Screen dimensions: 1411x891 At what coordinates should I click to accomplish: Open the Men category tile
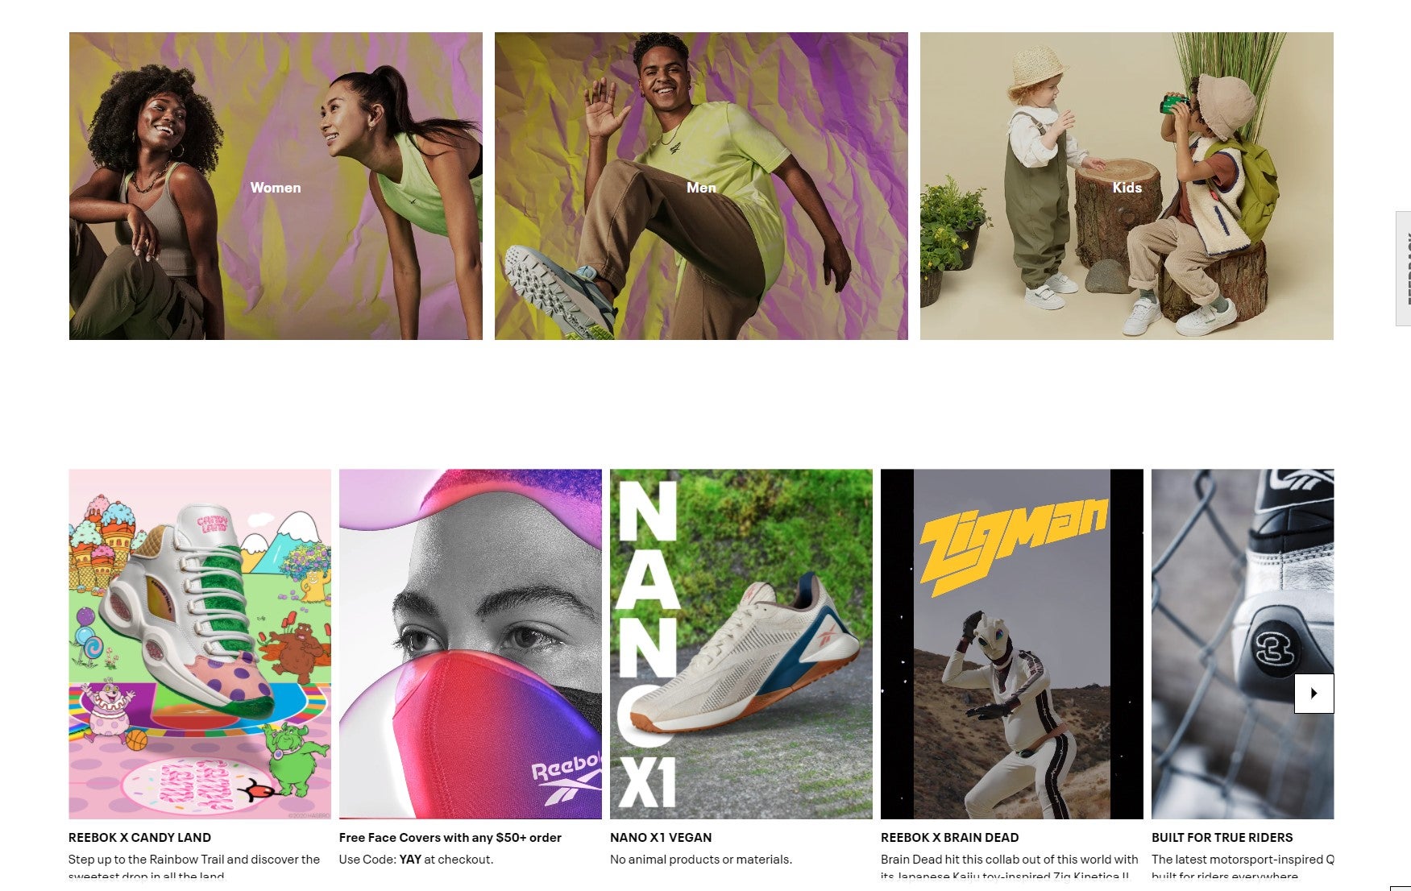pos(701,186)
